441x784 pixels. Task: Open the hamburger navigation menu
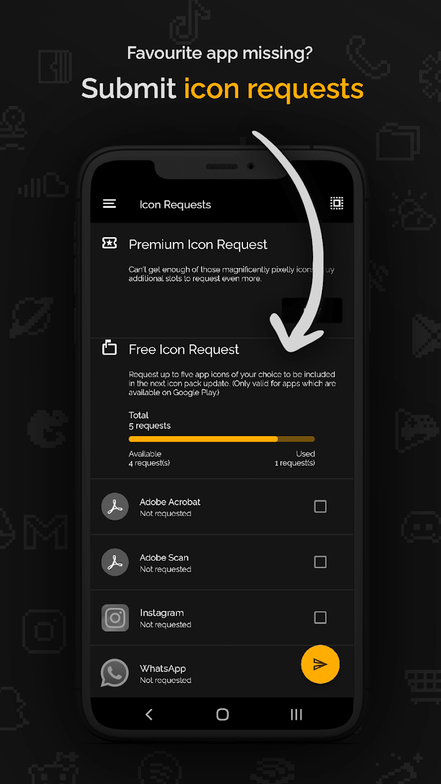(x=109, y=204)
